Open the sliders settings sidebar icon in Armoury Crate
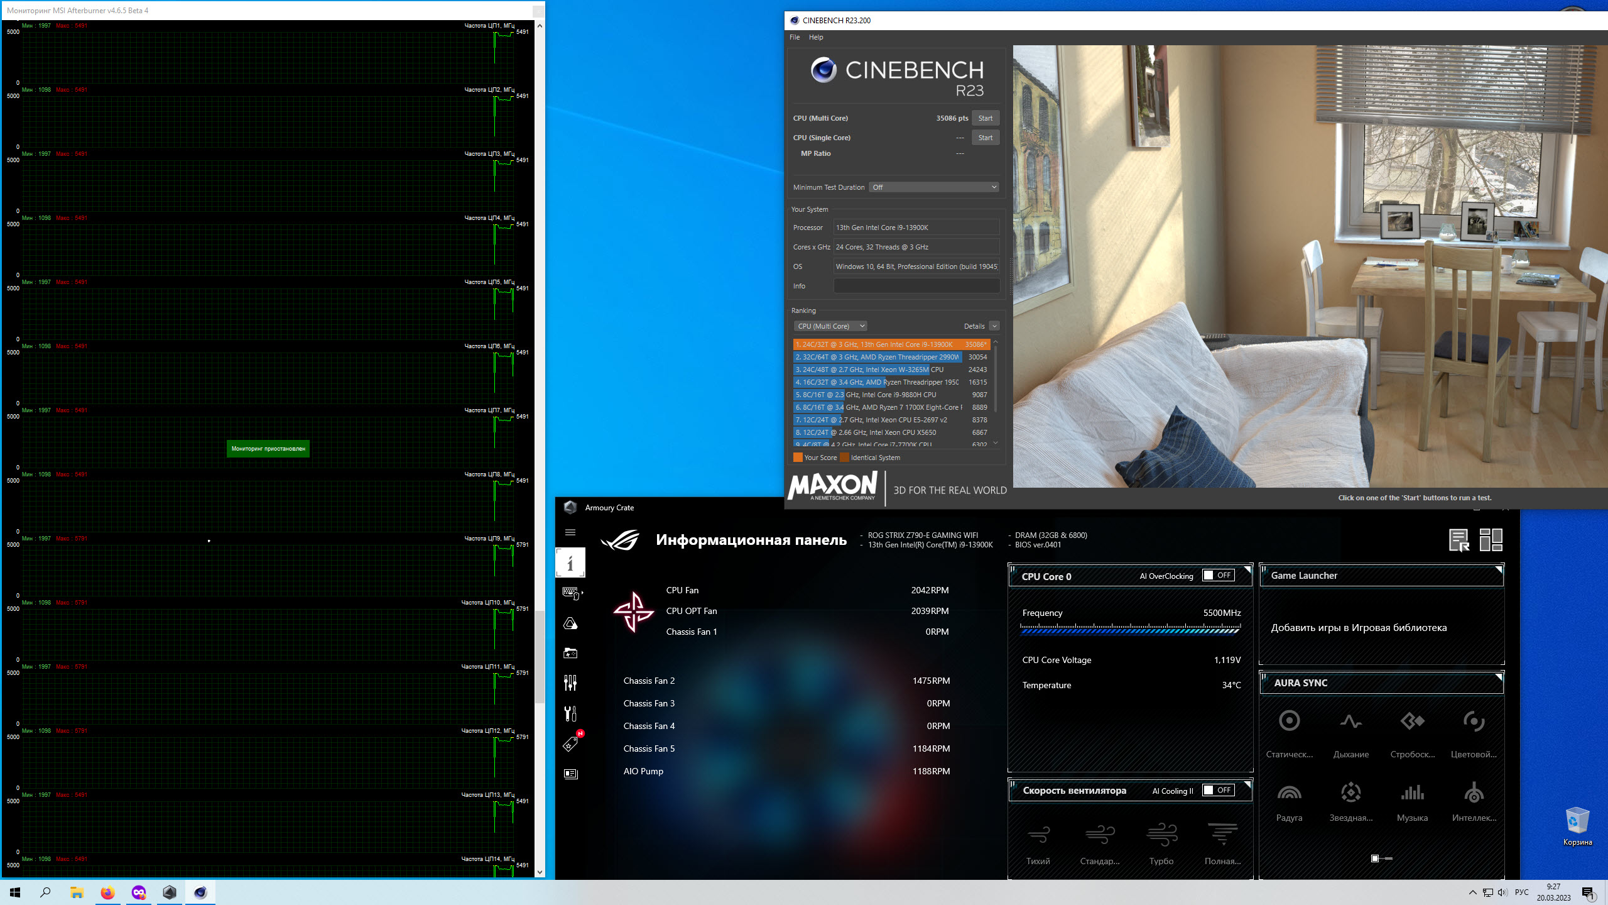The height and width of the screenshot is (905, 1608). (x=570, y=683)
